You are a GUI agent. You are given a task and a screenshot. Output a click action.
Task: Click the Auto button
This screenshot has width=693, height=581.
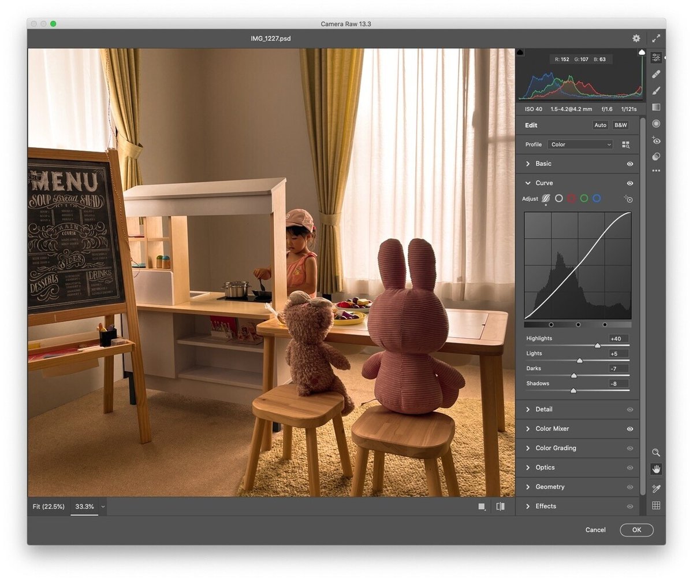tap(601, 125)
